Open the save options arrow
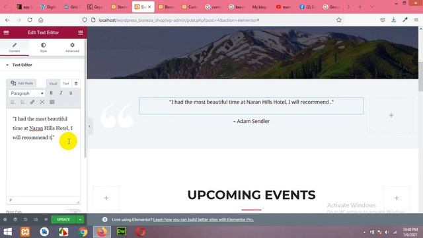Image resolution: width=423 pixels, height=238 pixels. 80,219
